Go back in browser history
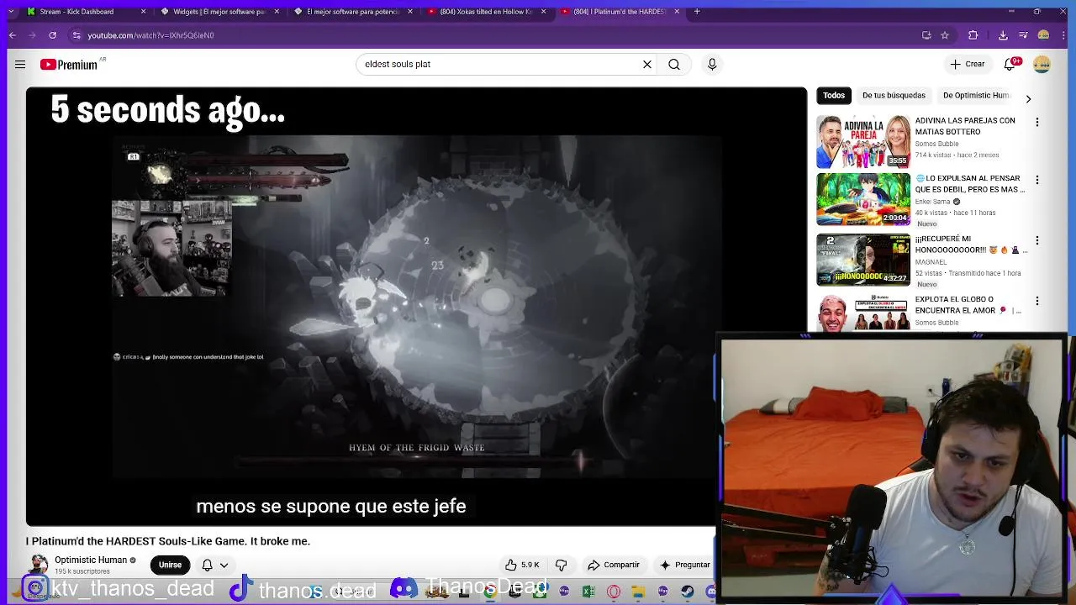Viewport: 1076px width, 605px height. point(13,35)
